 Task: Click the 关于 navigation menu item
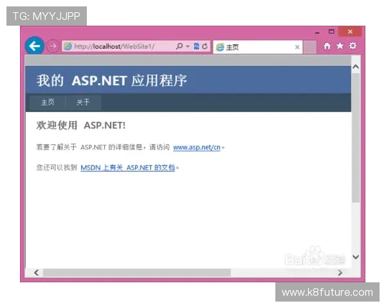(83, 103)
